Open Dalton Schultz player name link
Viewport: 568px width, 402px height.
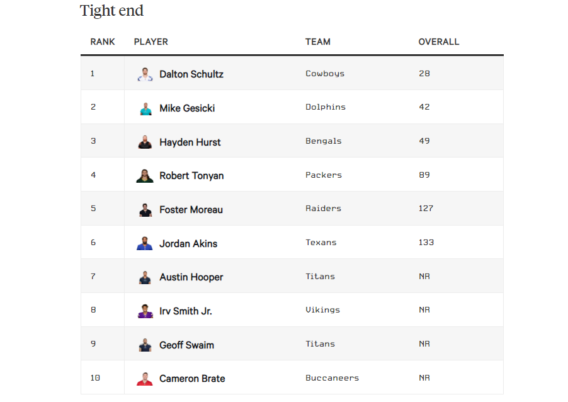(191, 74)
